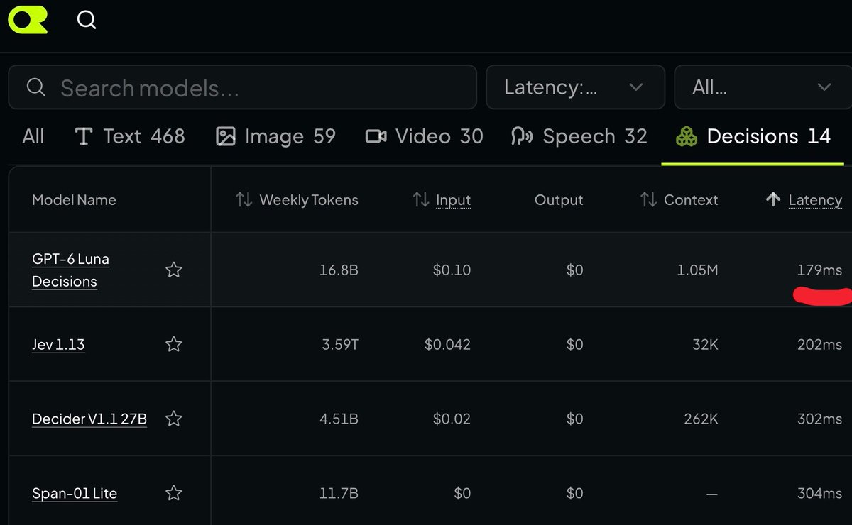Viewport: 852px width, 525px height.
Task: Reverse the Latency sort arrow
Action: (773, 200)
